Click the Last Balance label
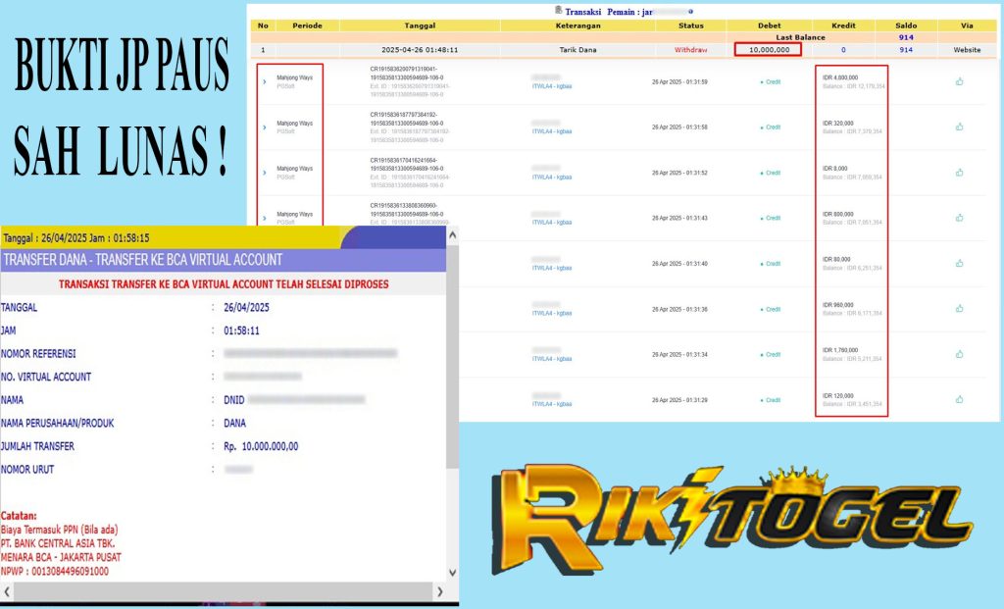The width and height of the screenshot is (1004, 609). [x=800, y=38]
